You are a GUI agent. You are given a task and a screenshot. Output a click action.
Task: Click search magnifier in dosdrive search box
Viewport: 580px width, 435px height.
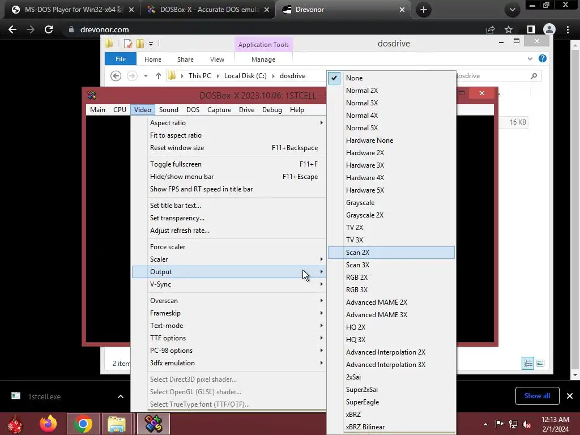pos(534,76)
